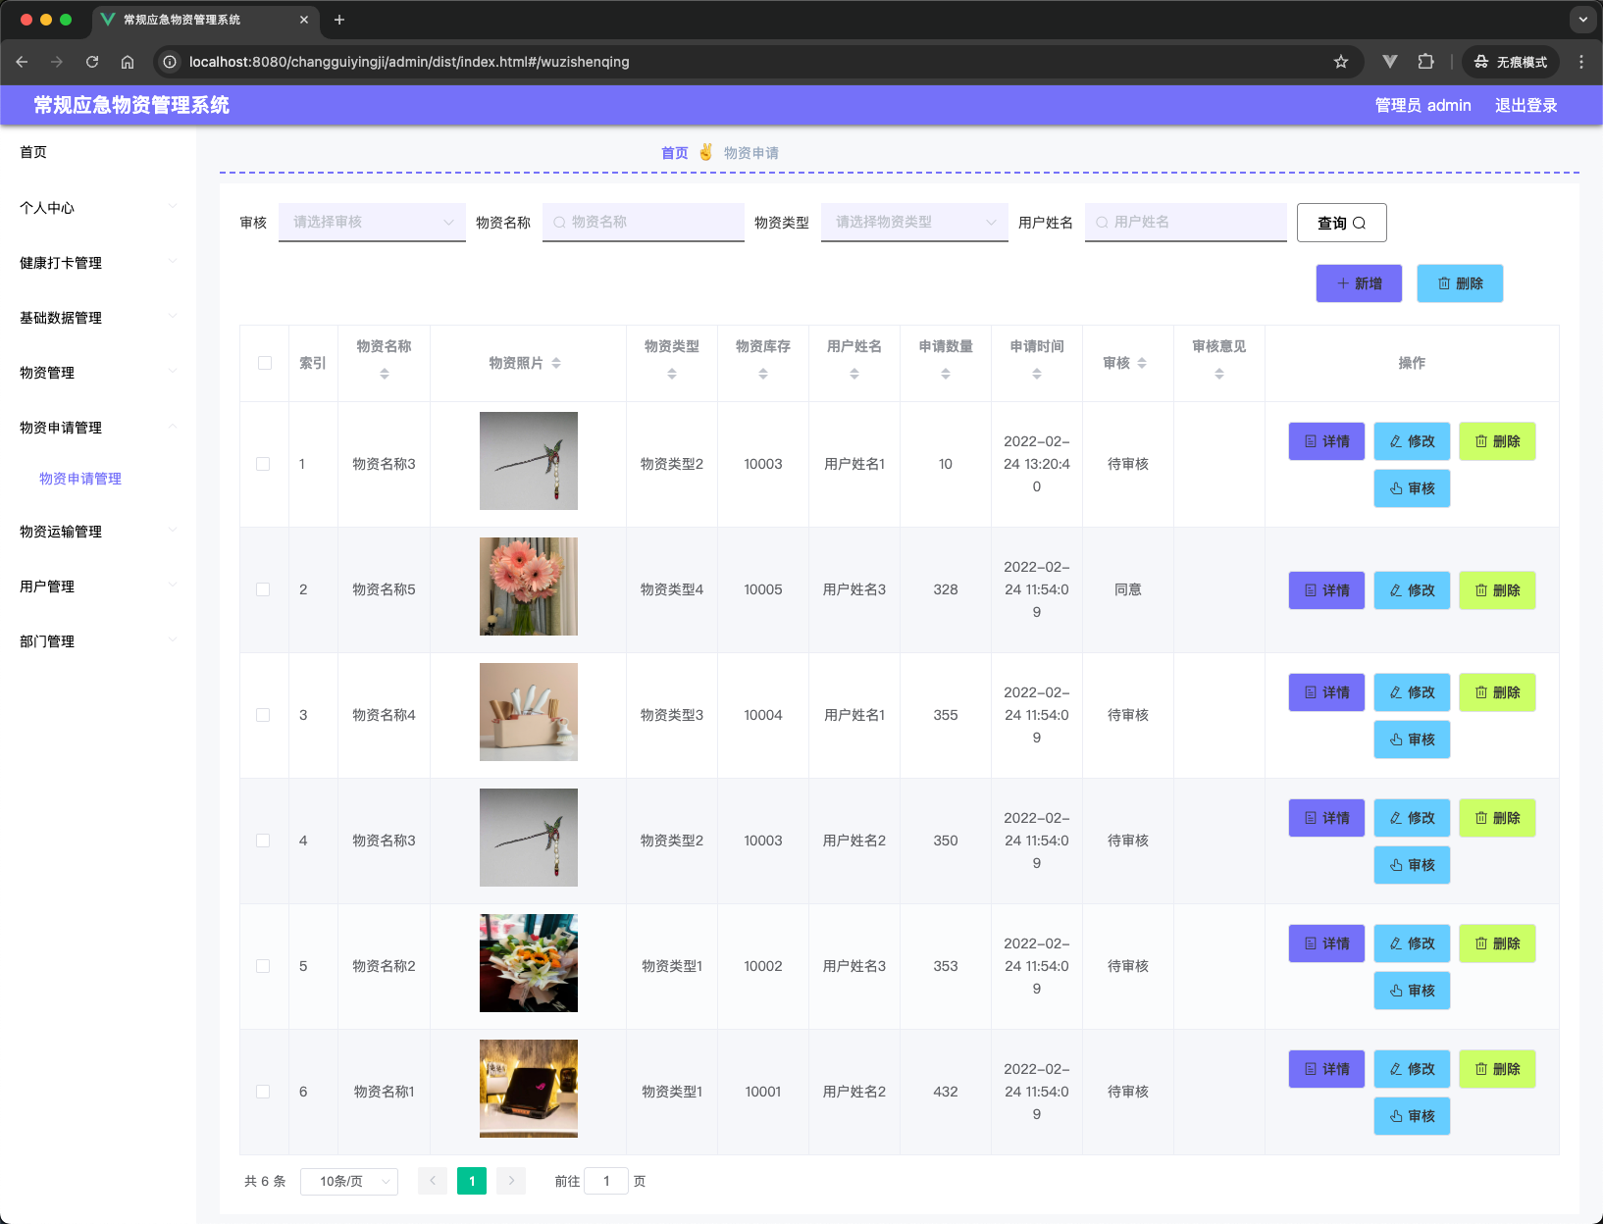Viewport: 1603px width, 1224px height.
Task: Select the checkbox for row 1
Action: coord(263,464)
